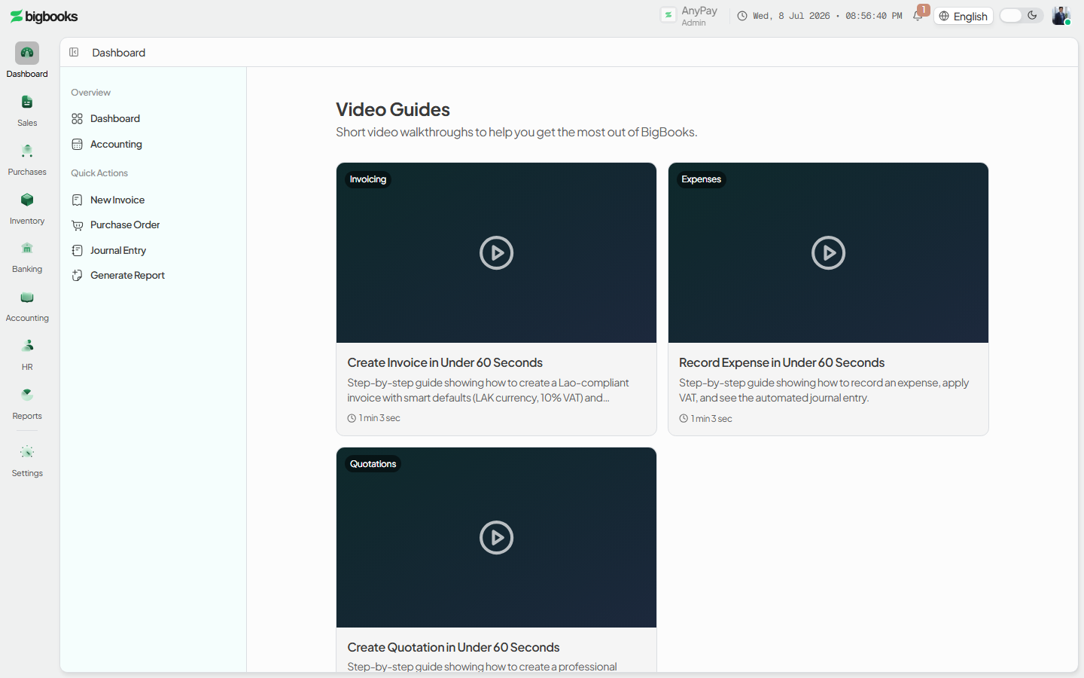Viewport: 1084px width, 678px height.
Task: Click the Invoicing video thumbnail area
Action: [x=496, y=253]
